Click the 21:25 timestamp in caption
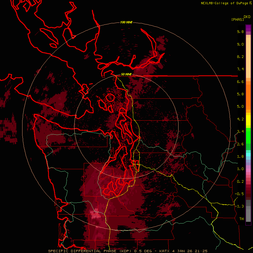The width and height of the screenshot is (253, 253). point(201,251)
